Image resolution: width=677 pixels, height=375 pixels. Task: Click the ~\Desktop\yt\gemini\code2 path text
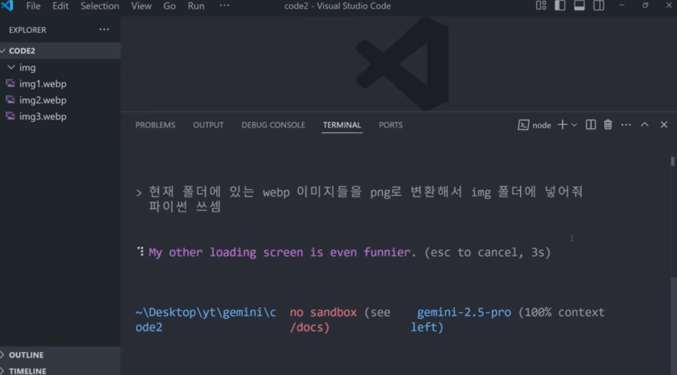tap(206, 319)
